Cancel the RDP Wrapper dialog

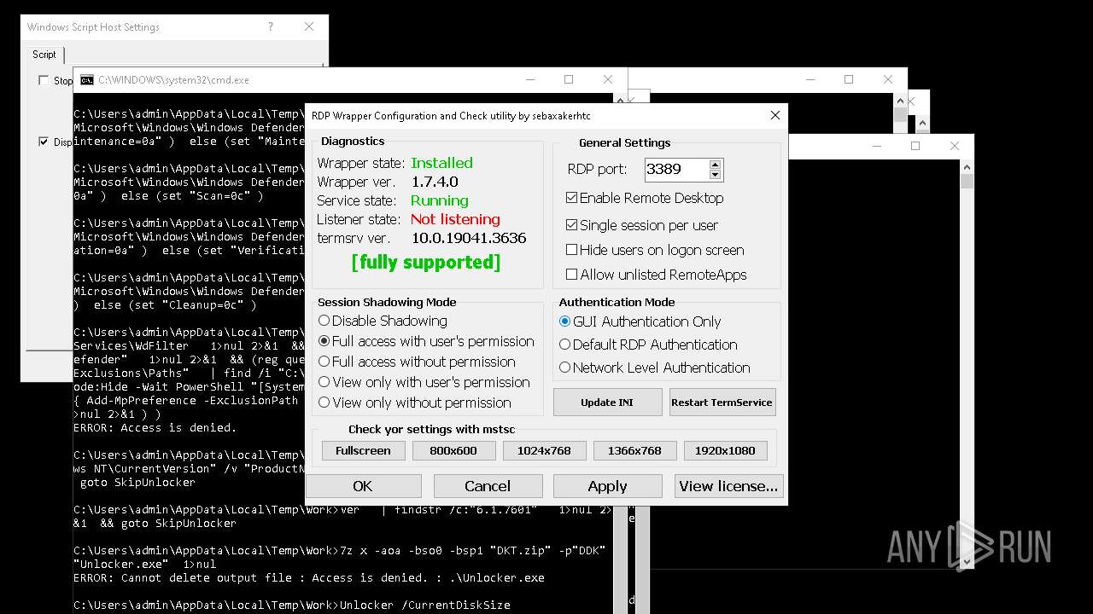pos(488,486)
